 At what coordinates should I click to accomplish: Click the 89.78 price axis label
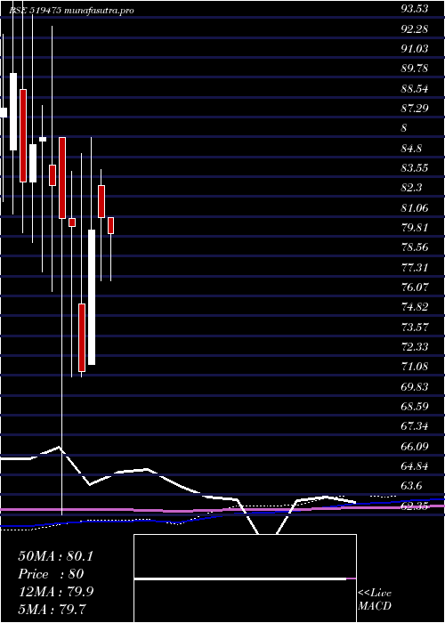click(x=415, y=69)
